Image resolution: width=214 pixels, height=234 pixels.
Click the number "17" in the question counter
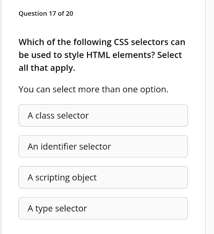click(x=52, y=14)
